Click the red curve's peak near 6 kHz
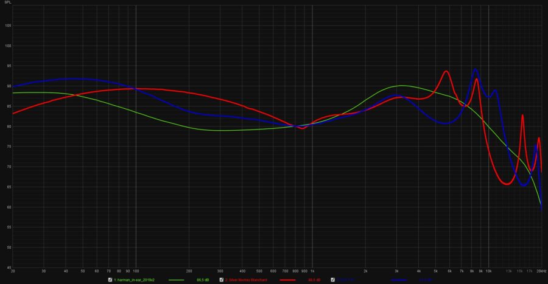Image resolution: width=548 pixels, height=284 pixels. 446,71
